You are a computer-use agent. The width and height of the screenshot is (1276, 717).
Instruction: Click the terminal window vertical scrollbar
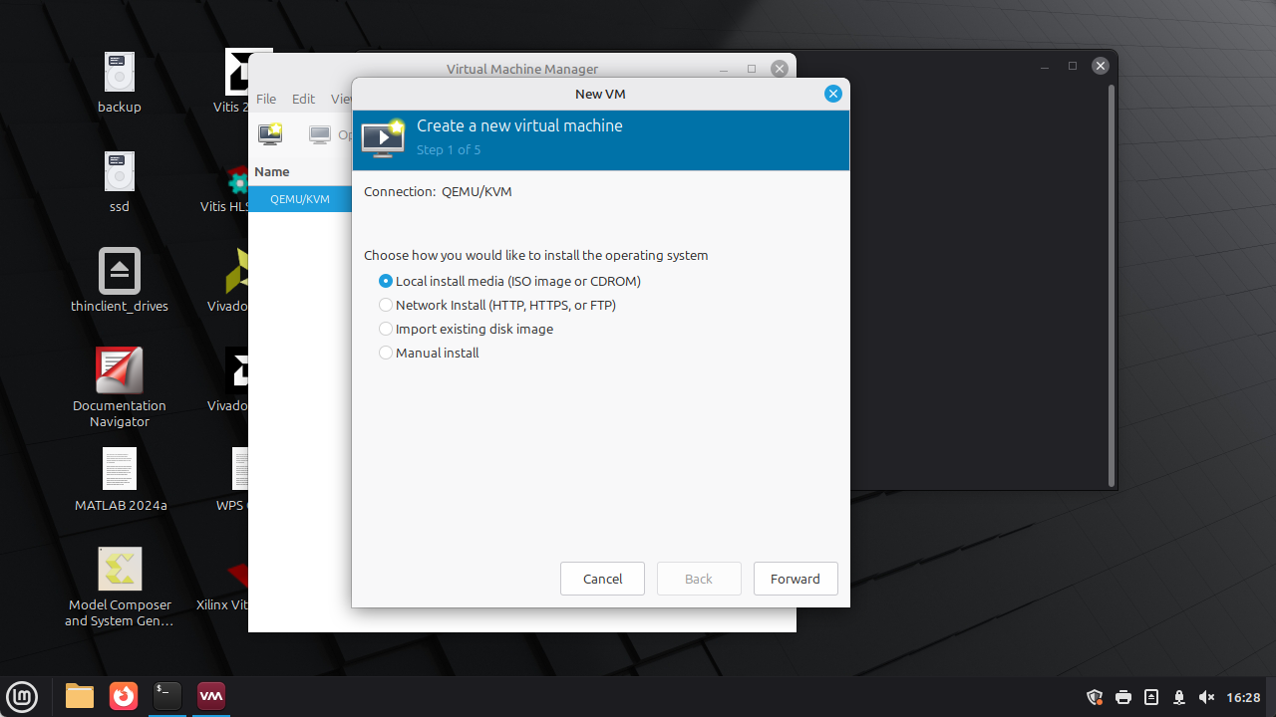coord(1112,286)
